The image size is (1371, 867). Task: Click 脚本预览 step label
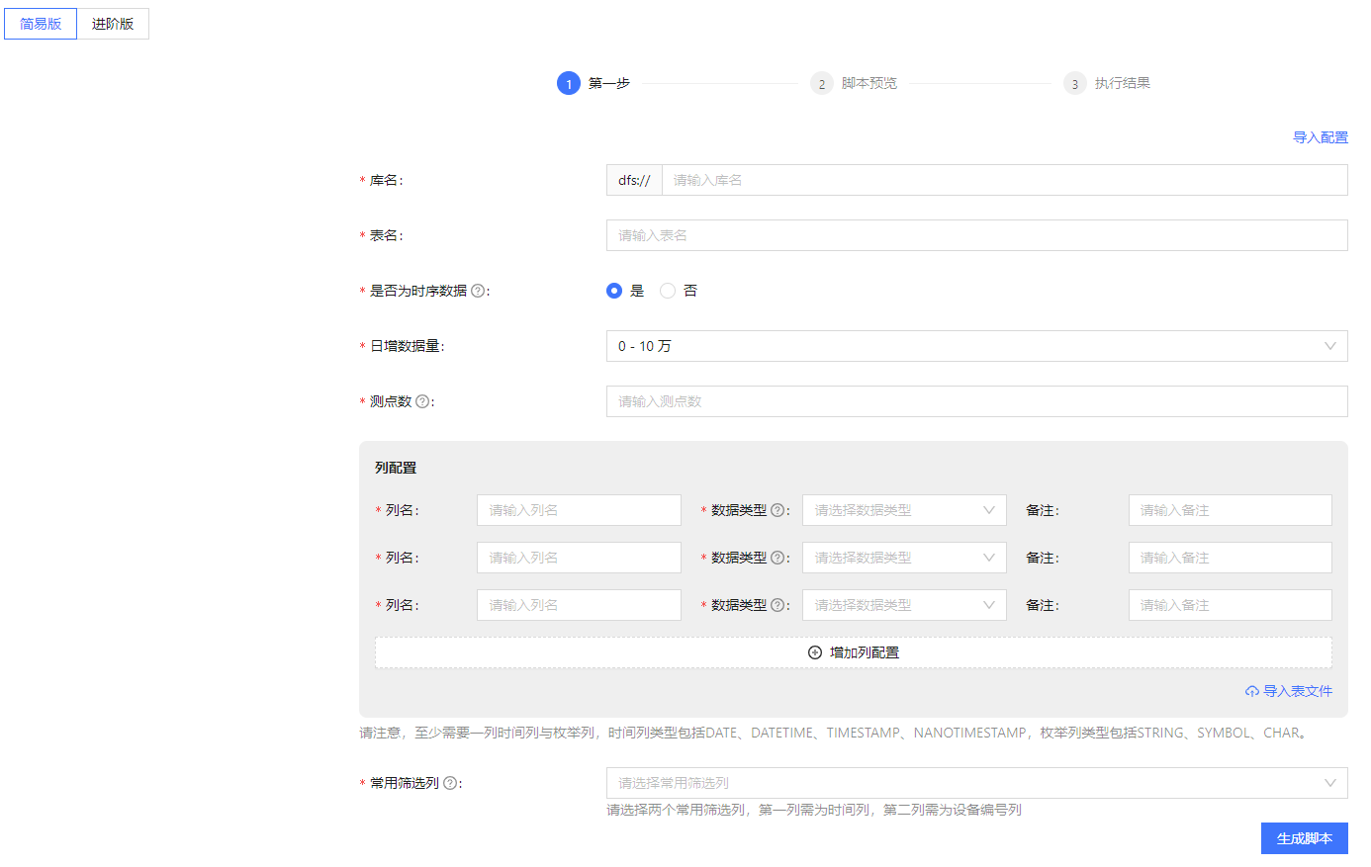[869, 83]
